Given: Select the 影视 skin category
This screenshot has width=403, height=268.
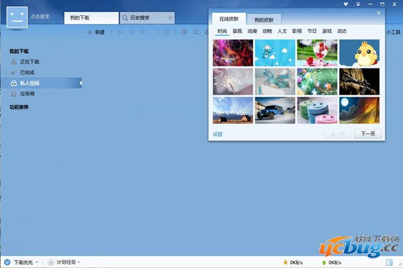Looking at the screenshot, I should click(x=297, y=32).
